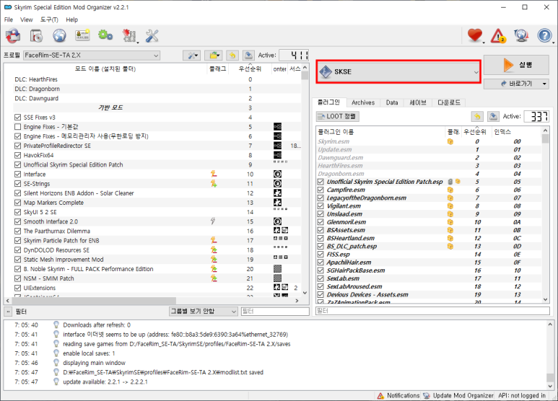
Task: Open mod list tools wrench dropdown
Action: (192, 55)
